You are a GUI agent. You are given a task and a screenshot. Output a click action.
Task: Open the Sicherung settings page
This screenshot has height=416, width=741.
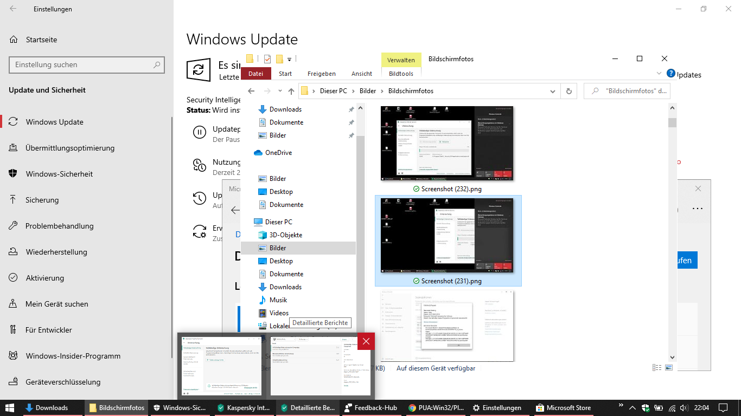42,200
